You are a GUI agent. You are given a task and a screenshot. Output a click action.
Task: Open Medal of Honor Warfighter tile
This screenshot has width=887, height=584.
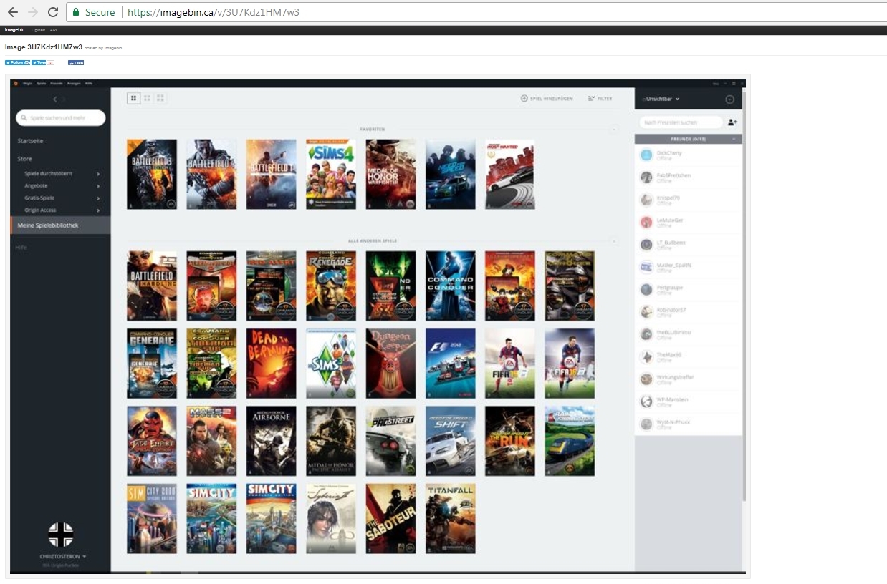click(x=390, y=174)
